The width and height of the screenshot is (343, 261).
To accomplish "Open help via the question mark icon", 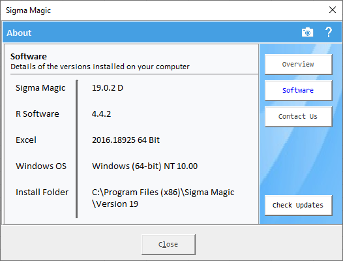I will [329, 32].
